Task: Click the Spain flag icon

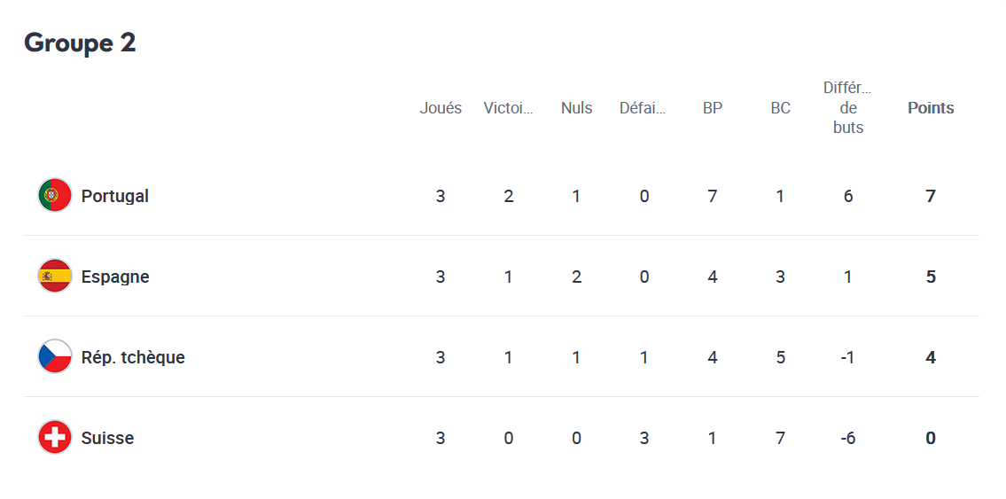Action: click(55, 277)
